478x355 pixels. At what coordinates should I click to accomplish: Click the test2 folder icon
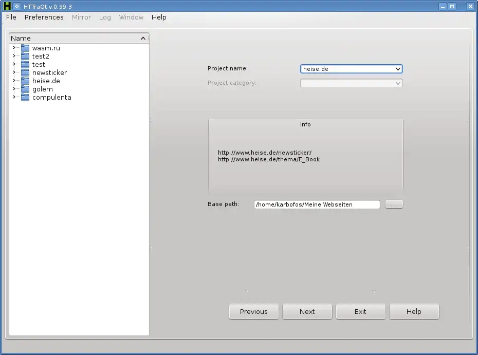tap(25, 56)
